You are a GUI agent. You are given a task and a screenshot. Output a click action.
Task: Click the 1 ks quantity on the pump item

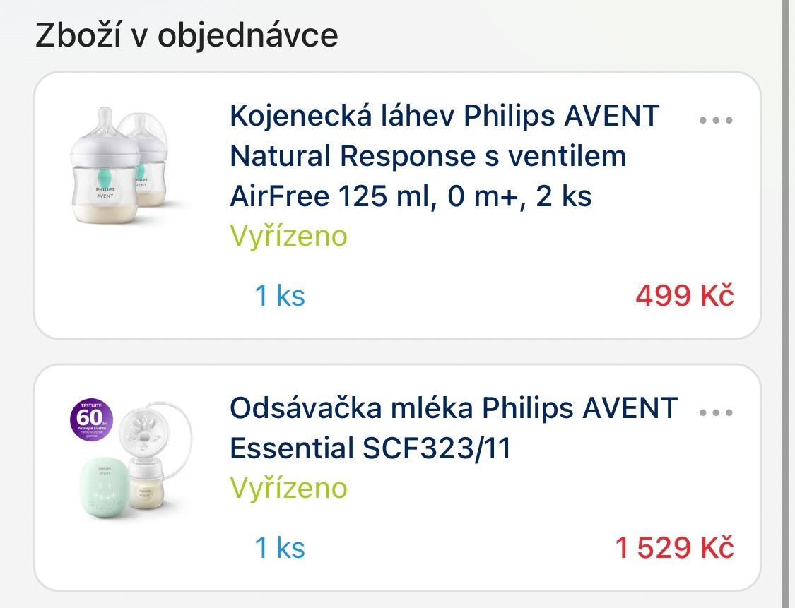pos(279,547)
